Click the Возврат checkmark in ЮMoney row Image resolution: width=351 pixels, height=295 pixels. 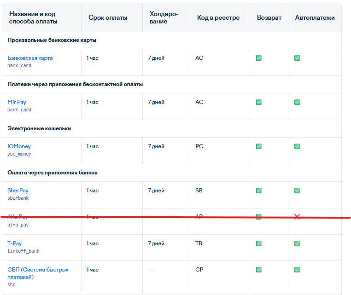click(x=259, y=146)
